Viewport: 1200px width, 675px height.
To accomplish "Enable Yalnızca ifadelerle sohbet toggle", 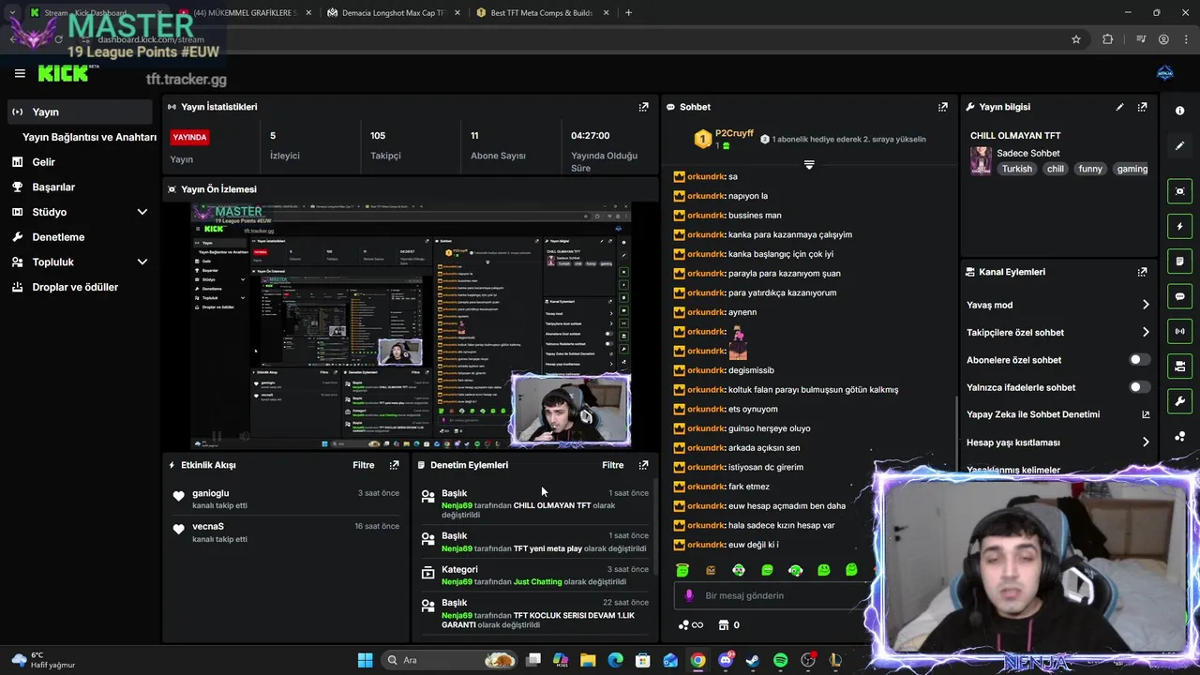I will [1139, 387].
